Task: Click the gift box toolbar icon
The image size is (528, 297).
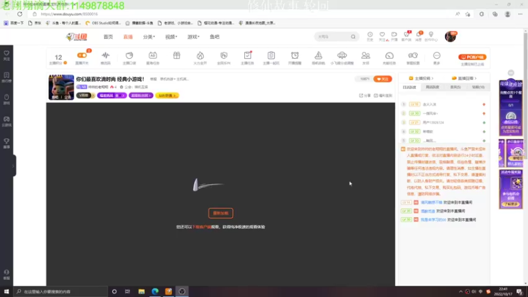Action: [176, 56]
